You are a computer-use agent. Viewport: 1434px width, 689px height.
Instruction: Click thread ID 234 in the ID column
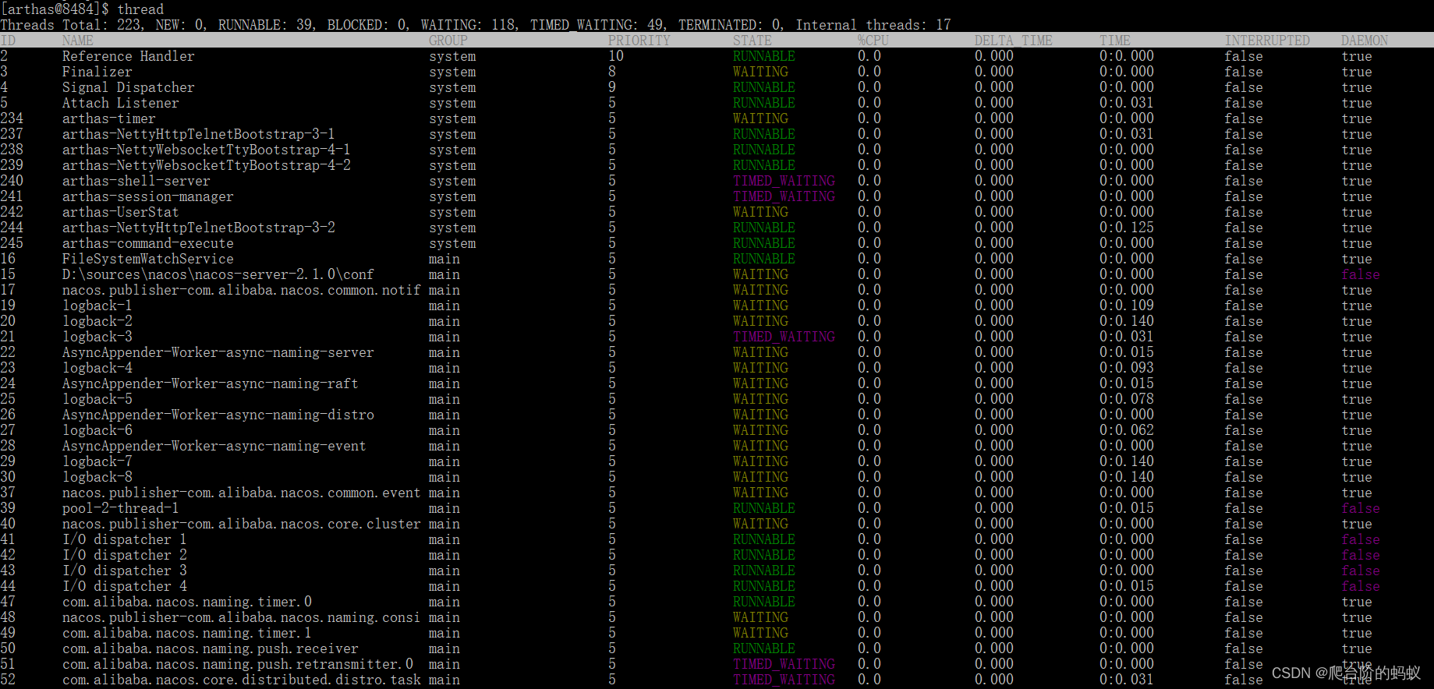coord(12,118)
